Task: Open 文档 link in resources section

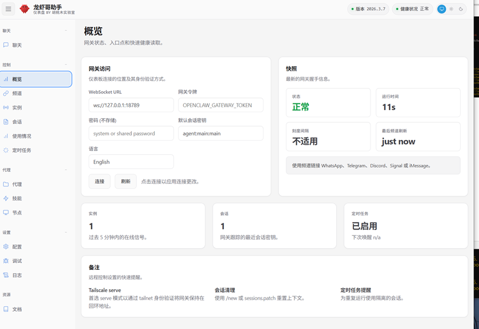Action: (x=17, y=310)
